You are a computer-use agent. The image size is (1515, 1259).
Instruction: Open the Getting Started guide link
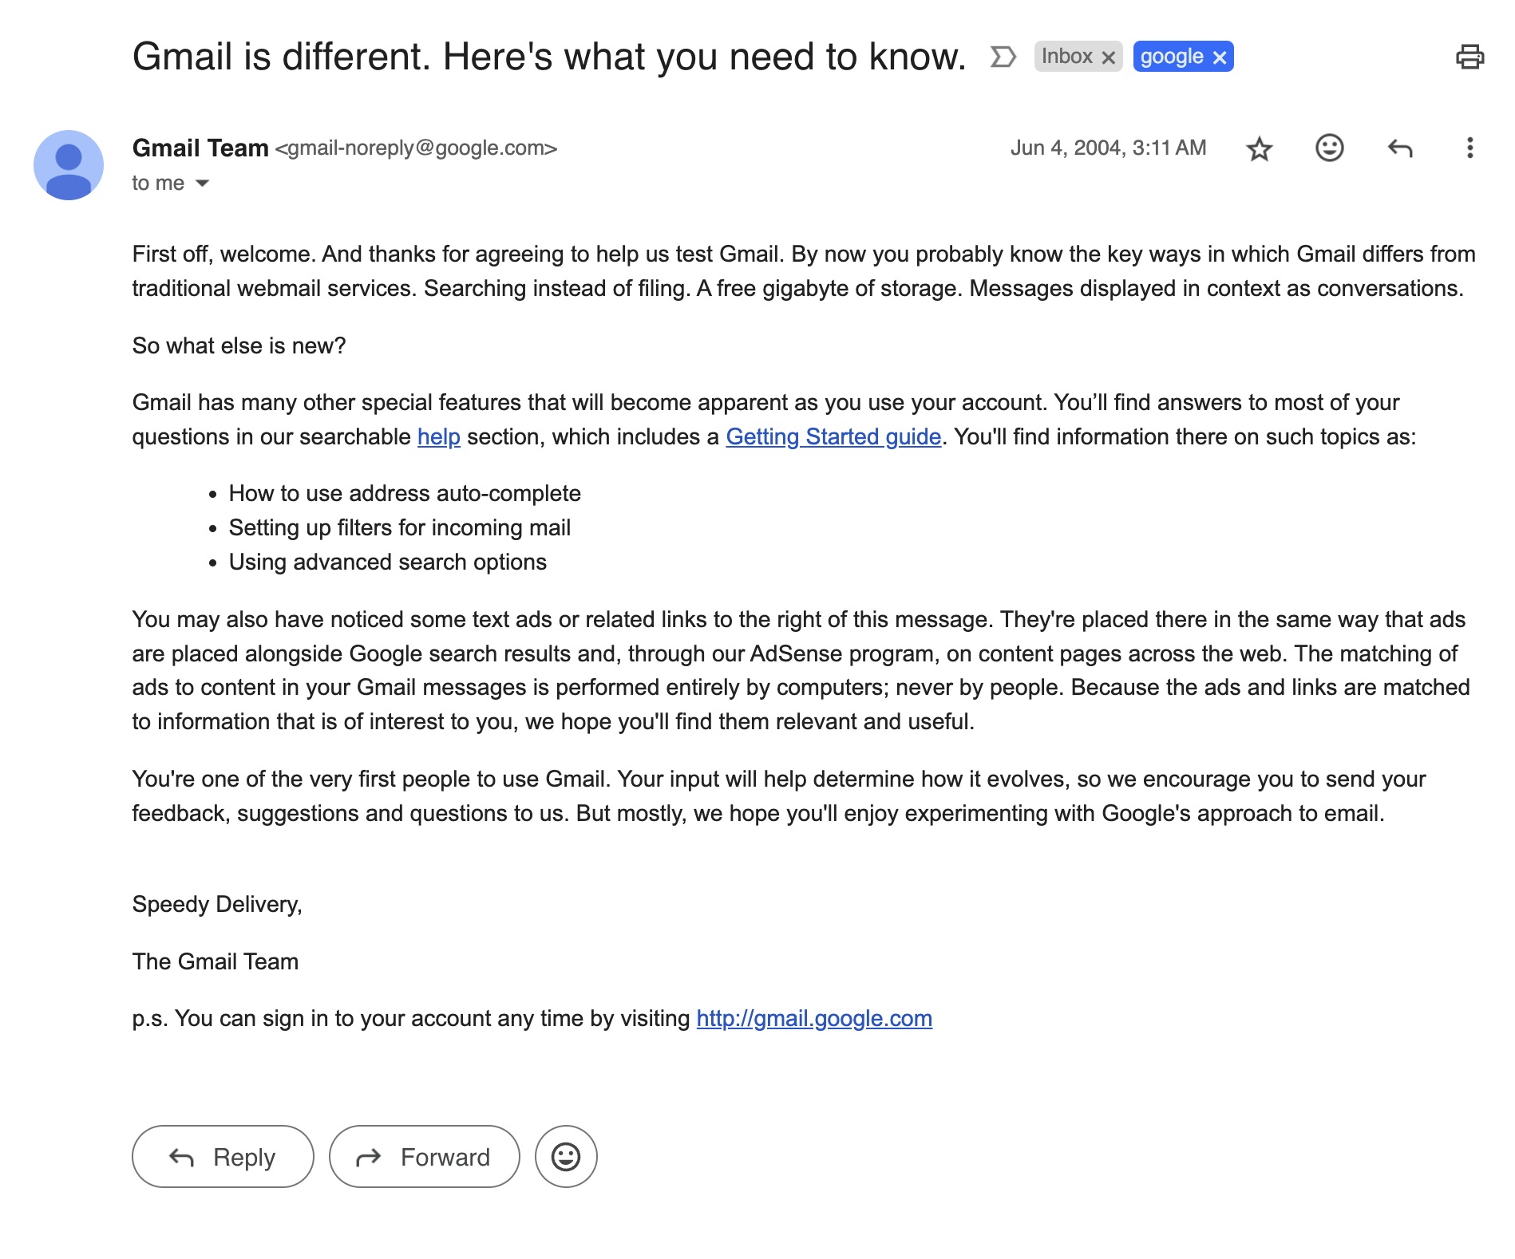833,437
